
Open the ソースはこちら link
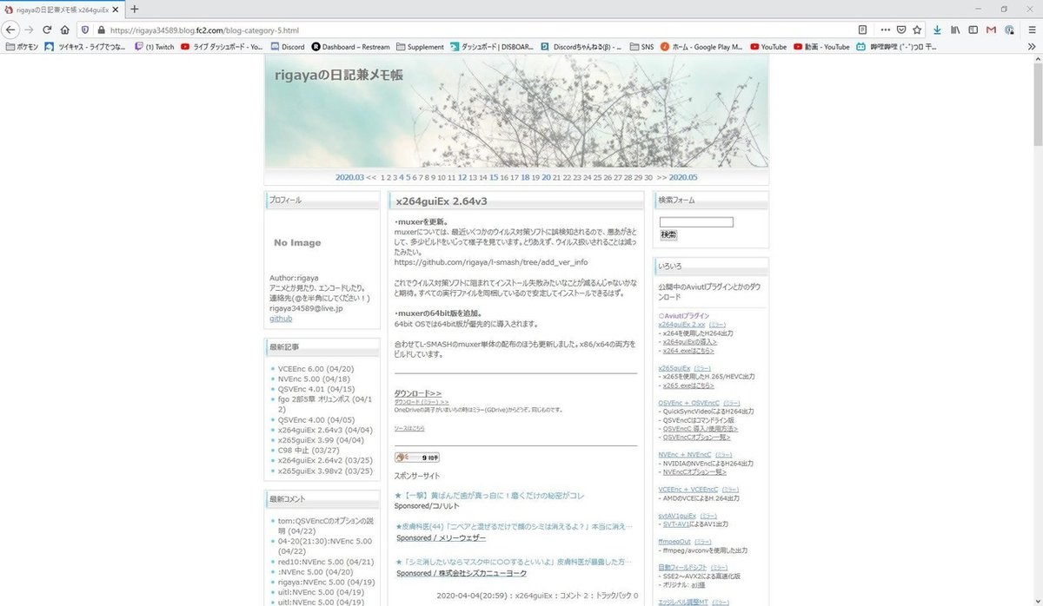click(x=409, y=428)
